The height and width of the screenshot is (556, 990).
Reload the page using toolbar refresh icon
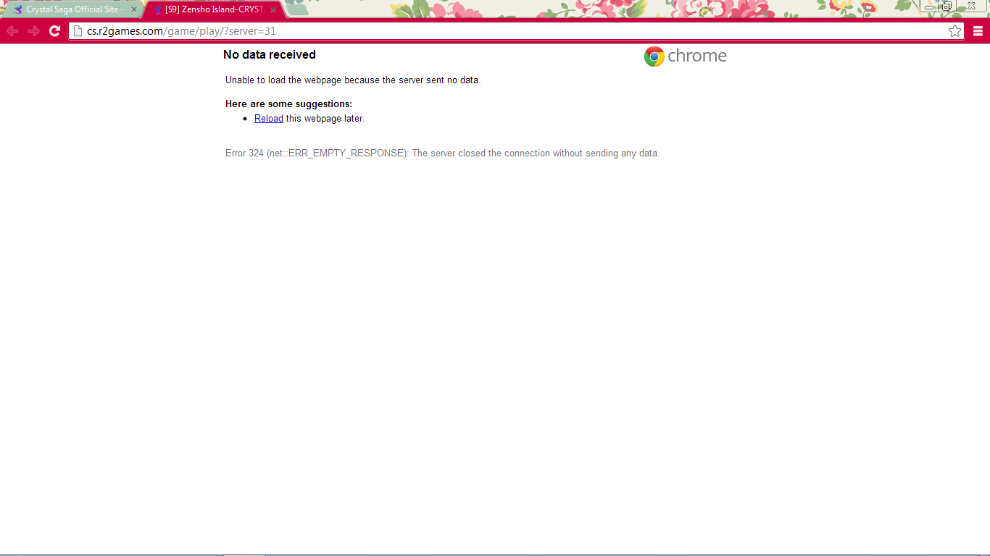[54, 31]
